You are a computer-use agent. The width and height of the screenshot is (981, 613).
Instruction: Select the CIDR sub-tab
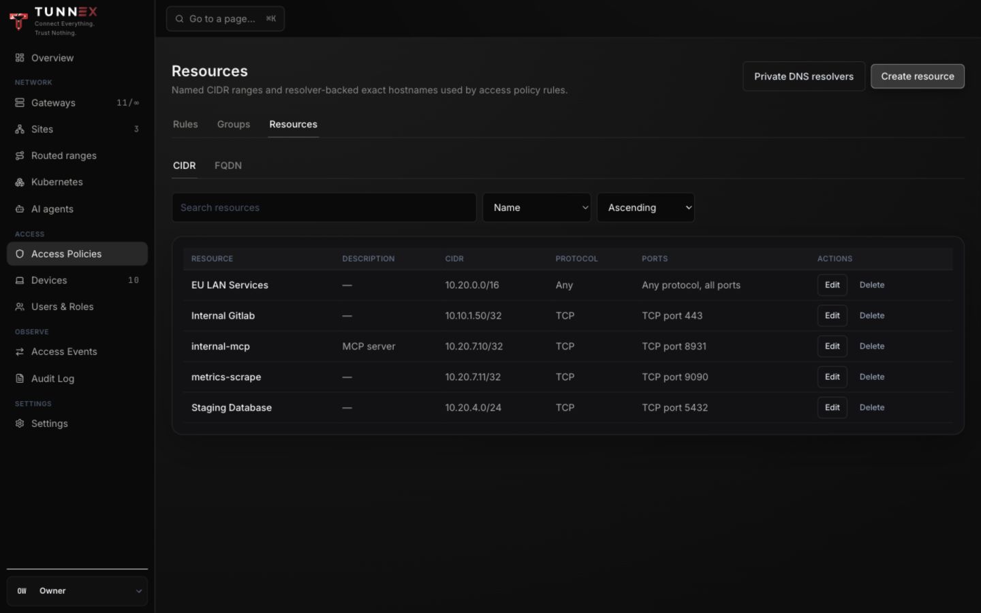(x=184, y=166)
